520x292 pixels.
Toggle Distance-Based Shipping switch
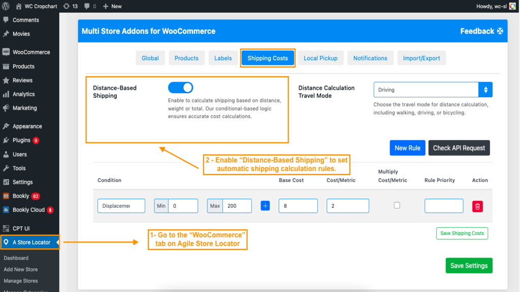click(180, 88)
